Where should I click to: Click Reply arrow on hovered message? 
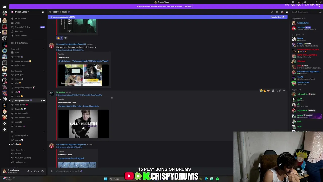pos(277,91)
